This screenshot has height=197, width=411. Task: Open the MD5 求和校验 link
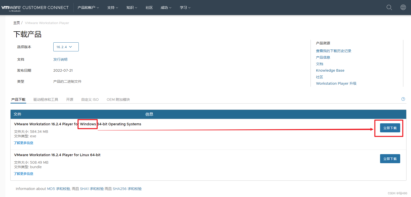tap(59, 189)
